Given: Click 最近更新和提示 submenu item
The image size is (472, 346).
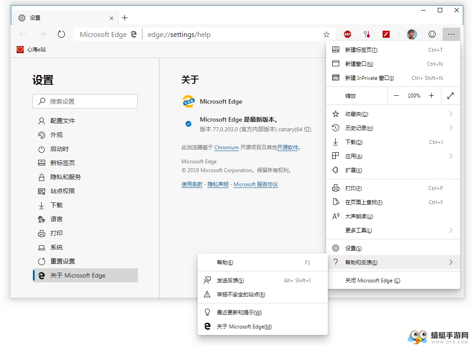Looking at the screenshot, I should [263, 313].
